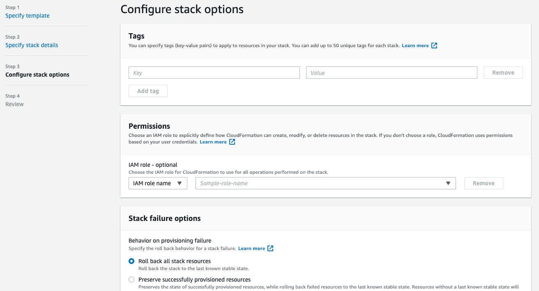Click Remove button beside IAM role selector
The width and height of the screenshot is (539, 291).
[483, 183]
